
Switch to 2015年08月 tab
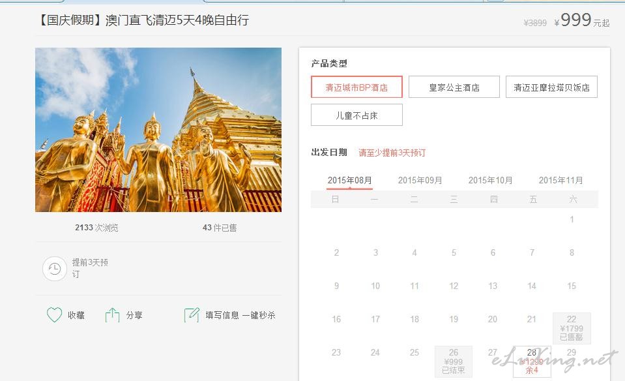click(349, 180)
